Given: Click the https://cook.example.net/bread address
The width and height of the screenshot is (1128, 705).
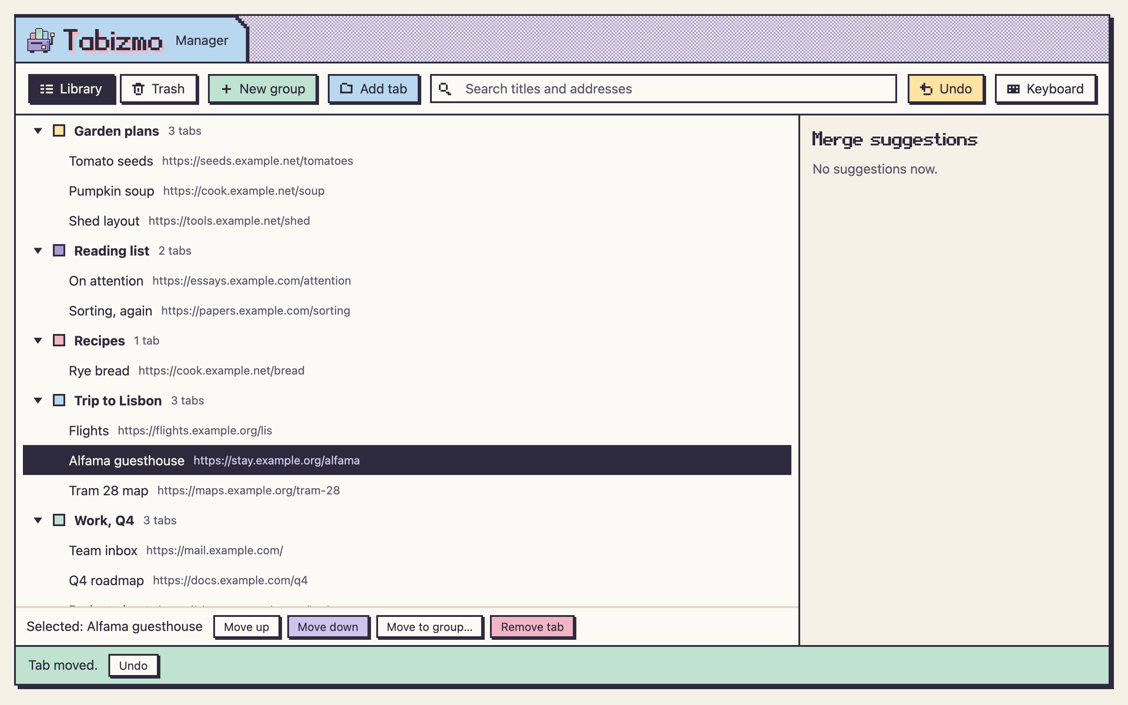Looking at the screenshot, I should (x=221, y=371).
